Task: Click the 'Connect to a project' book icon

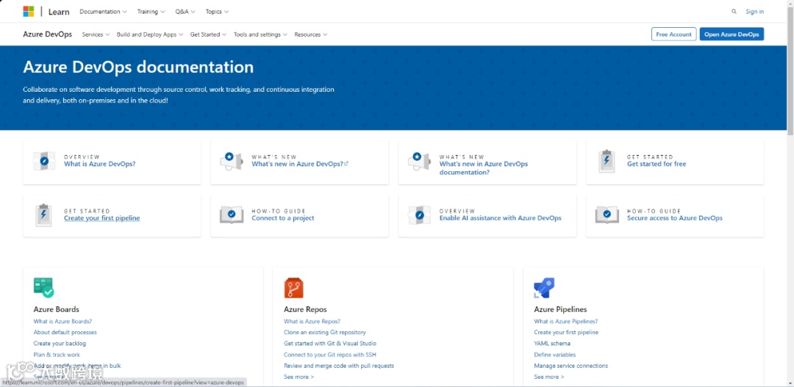Action: pyautogui.click(x=232, y=215)
